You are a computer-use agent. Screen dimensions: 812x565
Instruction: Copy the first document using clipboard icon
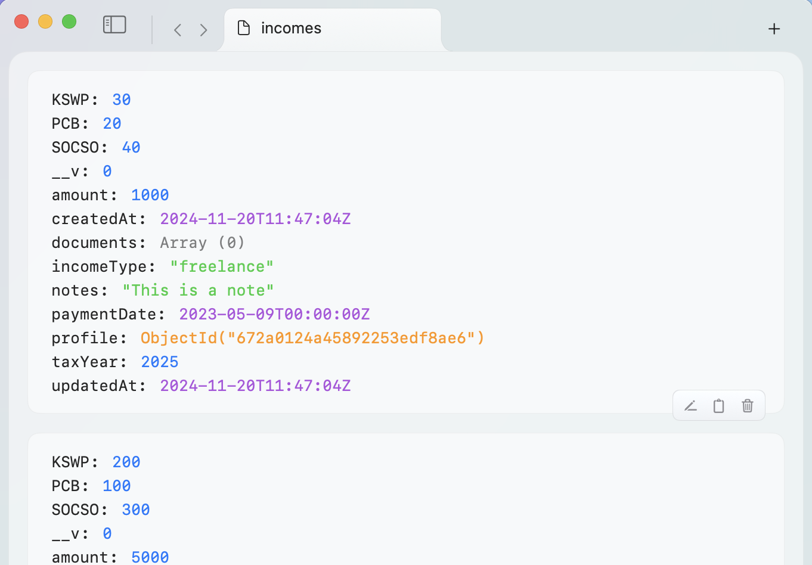point(719,406)
